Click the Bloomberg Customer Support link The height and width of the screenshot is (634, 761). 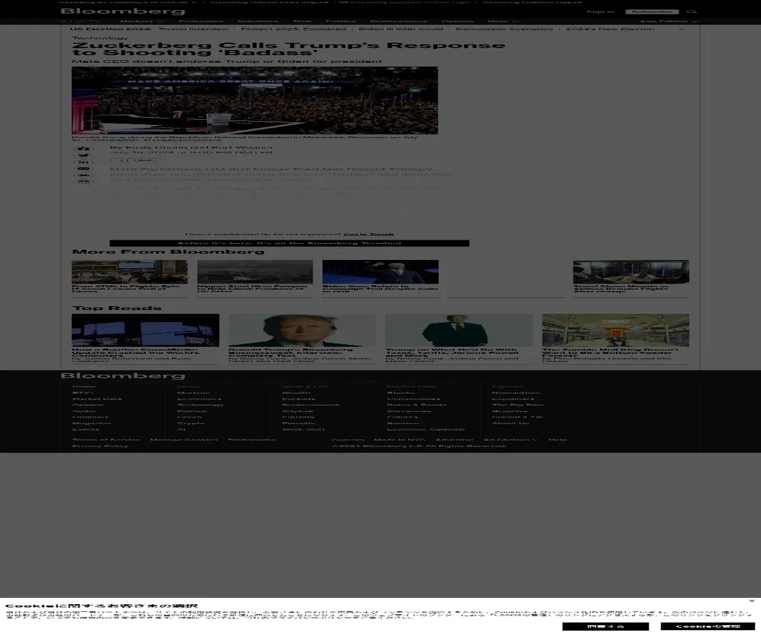(x=532, y=2)
